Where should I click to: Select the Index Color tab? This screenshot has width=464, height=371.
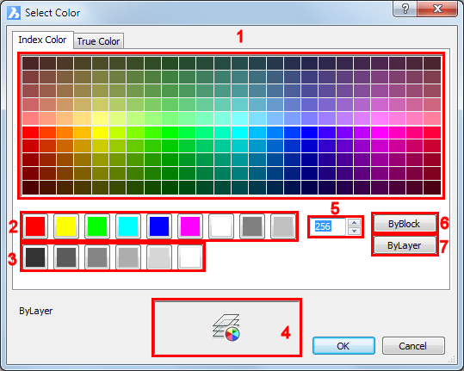click(x=43, y=40)
